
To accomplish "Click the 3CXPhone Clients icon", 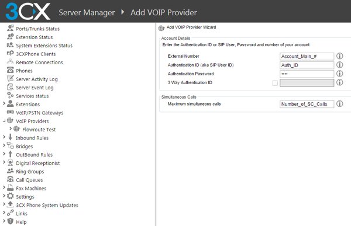I will pyautogui.click(x=11, y=53).
